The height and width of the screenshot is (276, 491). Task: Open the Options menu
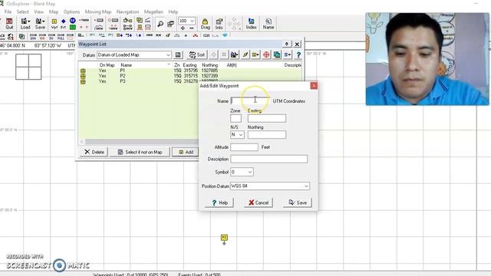(71, 11)
